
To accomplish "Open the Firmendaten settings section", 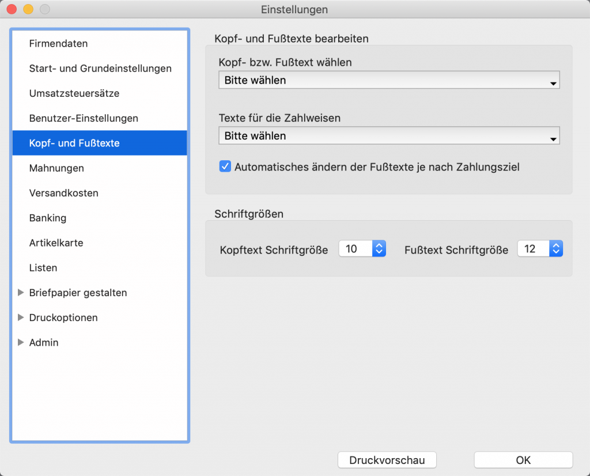I will 58,44.
